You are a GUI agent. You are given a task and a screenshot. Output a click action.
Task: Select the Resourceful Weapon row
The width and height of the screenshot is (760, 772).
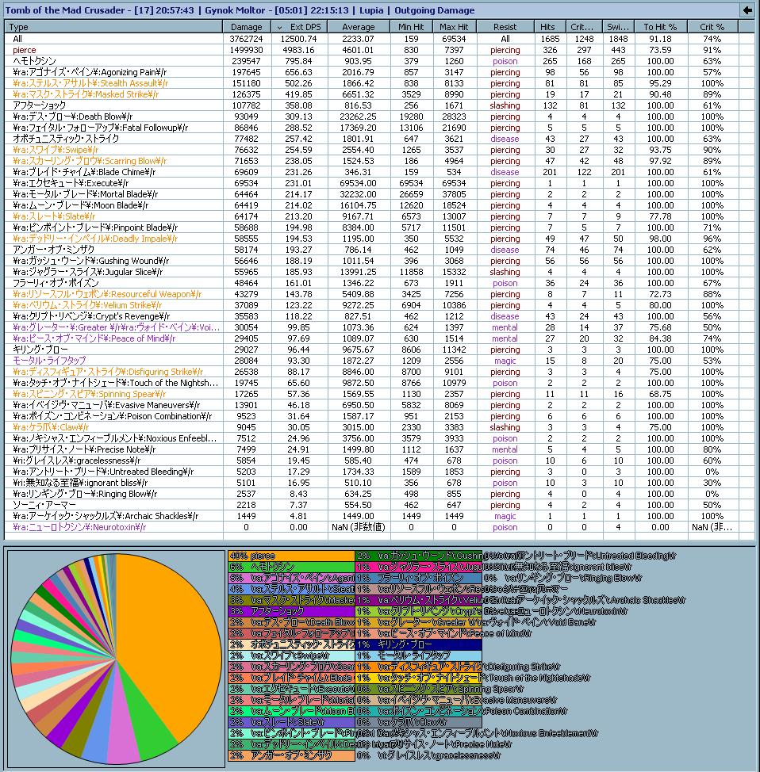coord(379,294)
